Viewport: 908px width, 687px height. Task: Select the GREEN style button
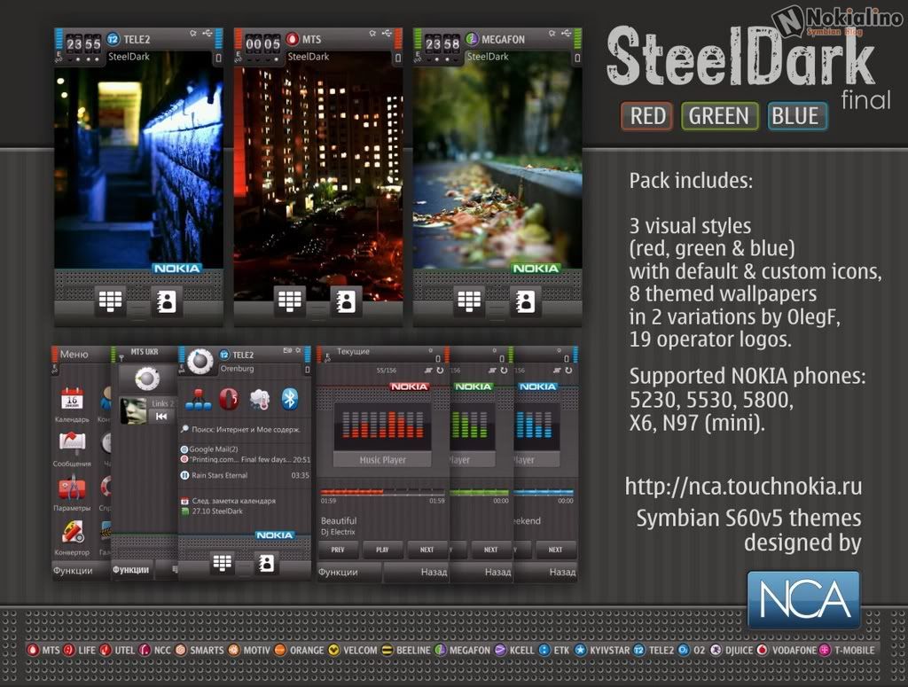click(x=719, y=116)
